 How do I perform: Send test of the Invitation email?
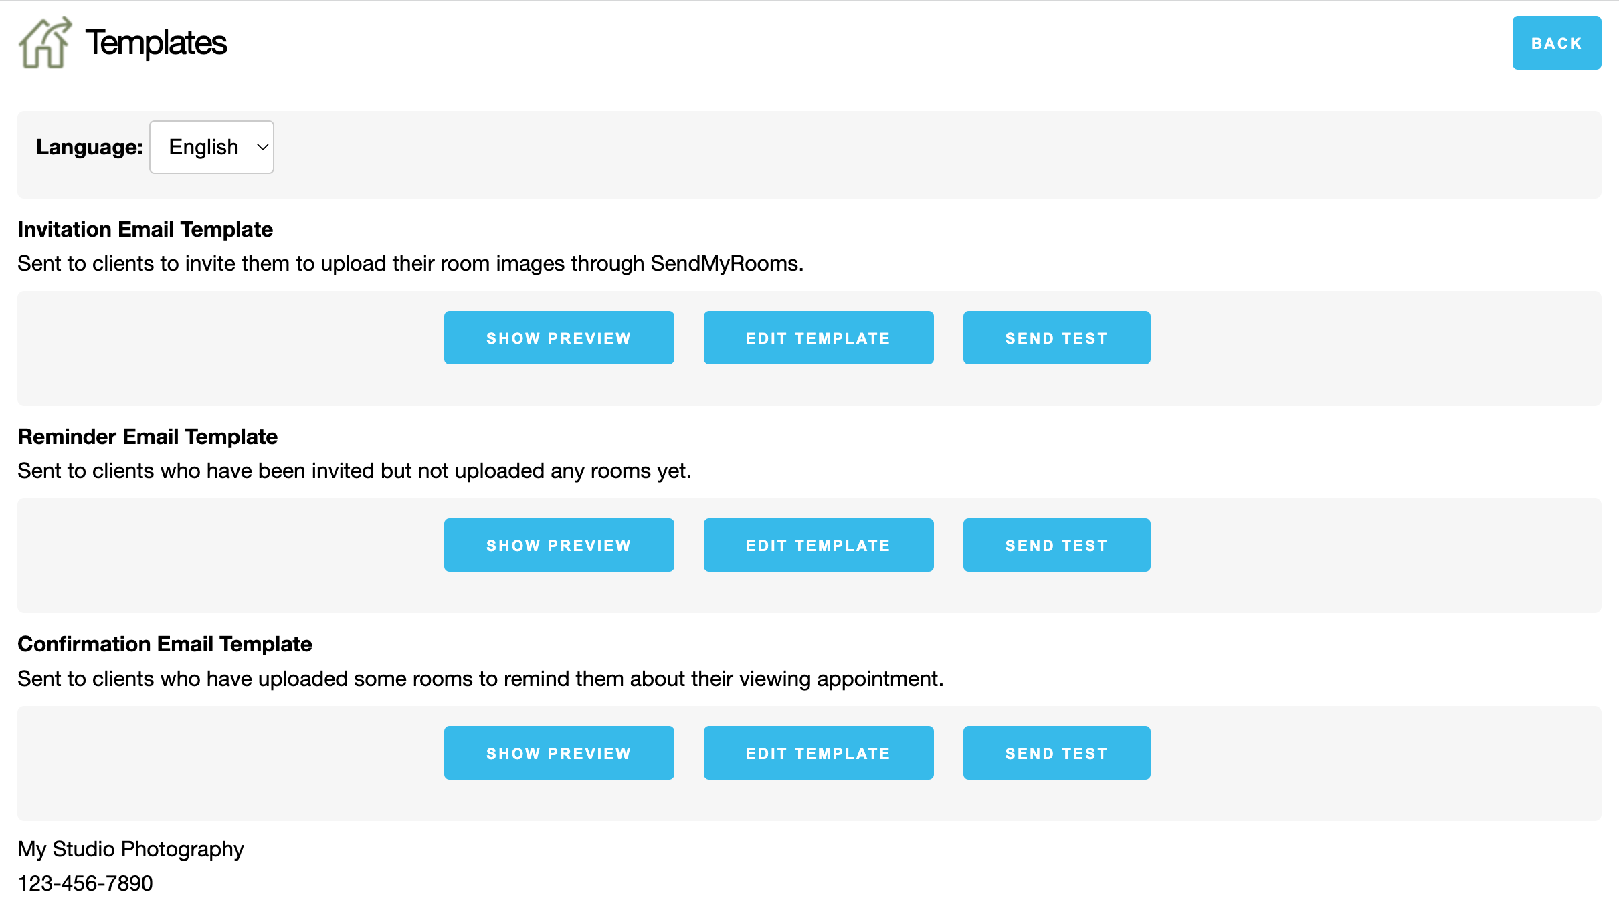1056,338
